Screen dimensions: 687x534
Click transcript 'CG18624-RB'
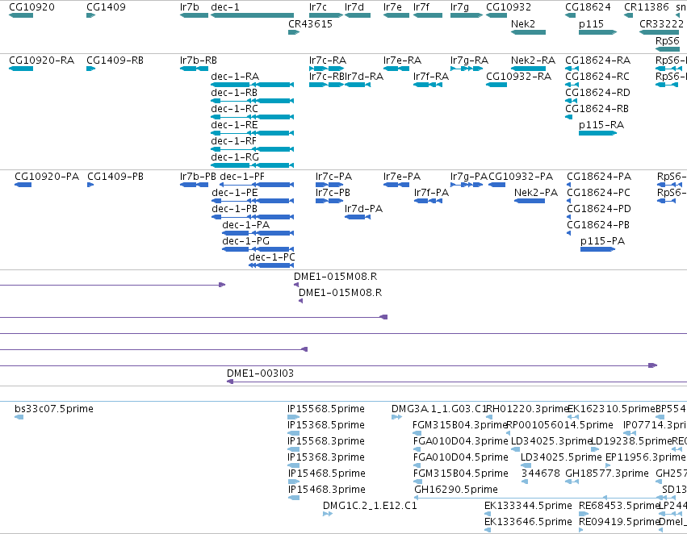coord(597,109)
